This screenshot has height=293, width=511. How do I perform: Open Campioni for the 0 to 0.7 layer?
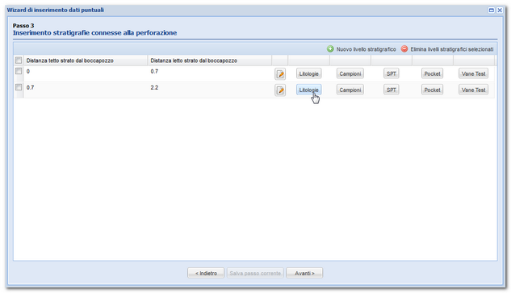(350, 73)
